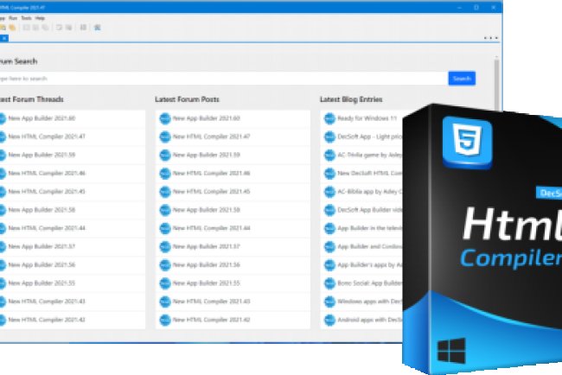The image size is (562, 375).
Task: Click the rightmost icon in the toolbar
Action: coord(98,27)
